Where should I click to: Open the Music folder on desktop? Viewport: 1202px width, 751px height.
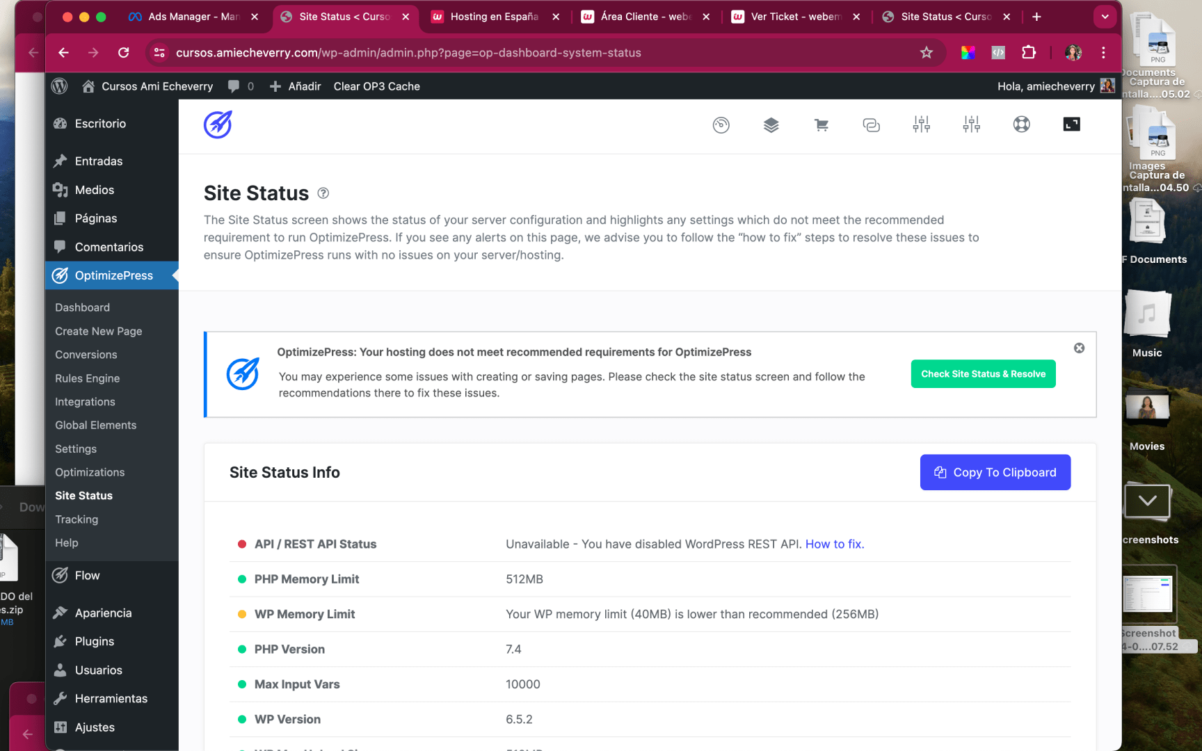(x=1147, y=323)
